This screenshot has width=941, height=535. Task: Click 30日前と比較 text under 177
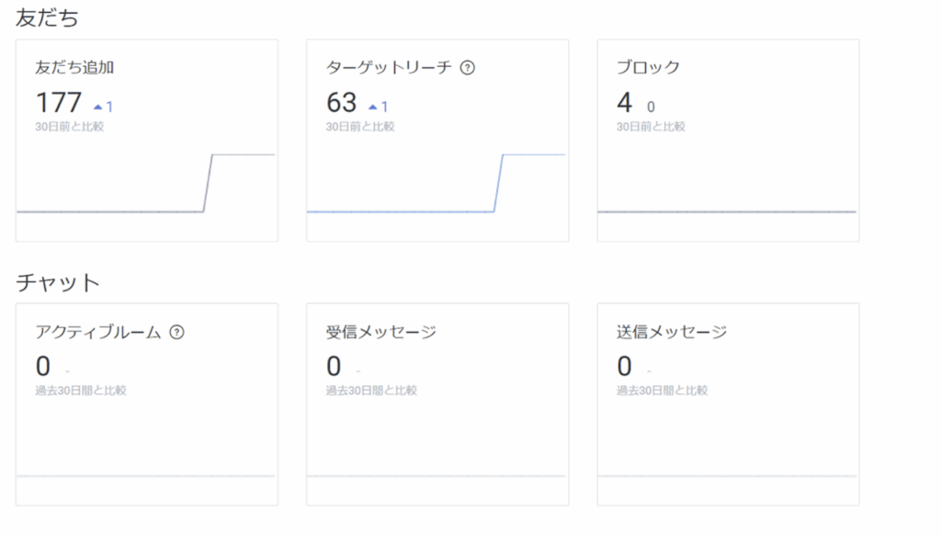coord(69,126)
